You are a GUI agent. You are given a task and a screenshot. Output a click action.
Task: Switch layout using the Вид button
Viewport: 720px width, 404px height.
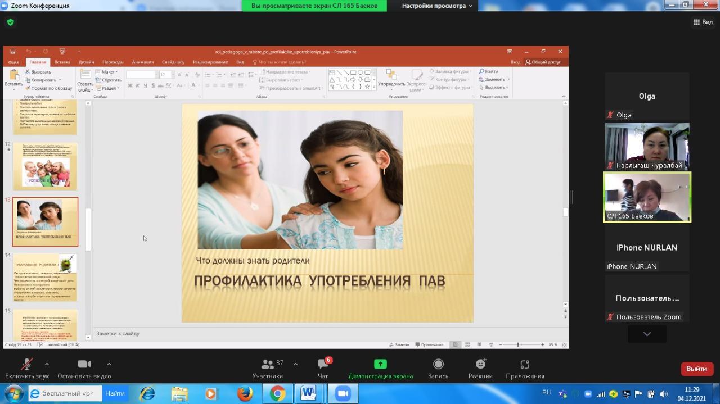pos(703,22)
